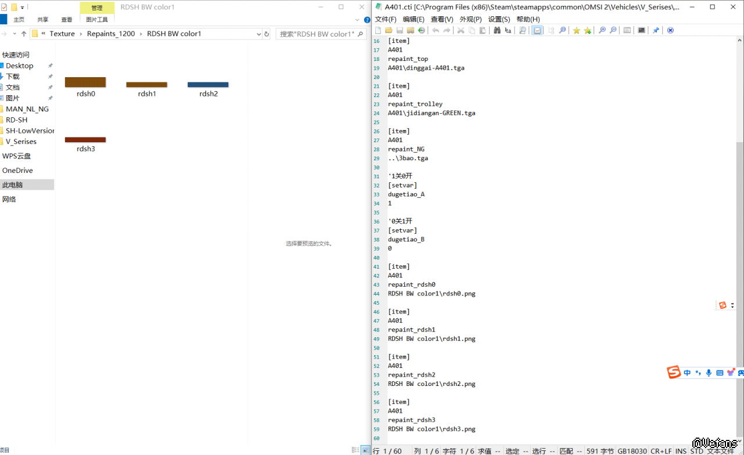744x455 pixels.
Task: Open the 查看(V) menu in Notepad3
Action: [x=442, y=19]
